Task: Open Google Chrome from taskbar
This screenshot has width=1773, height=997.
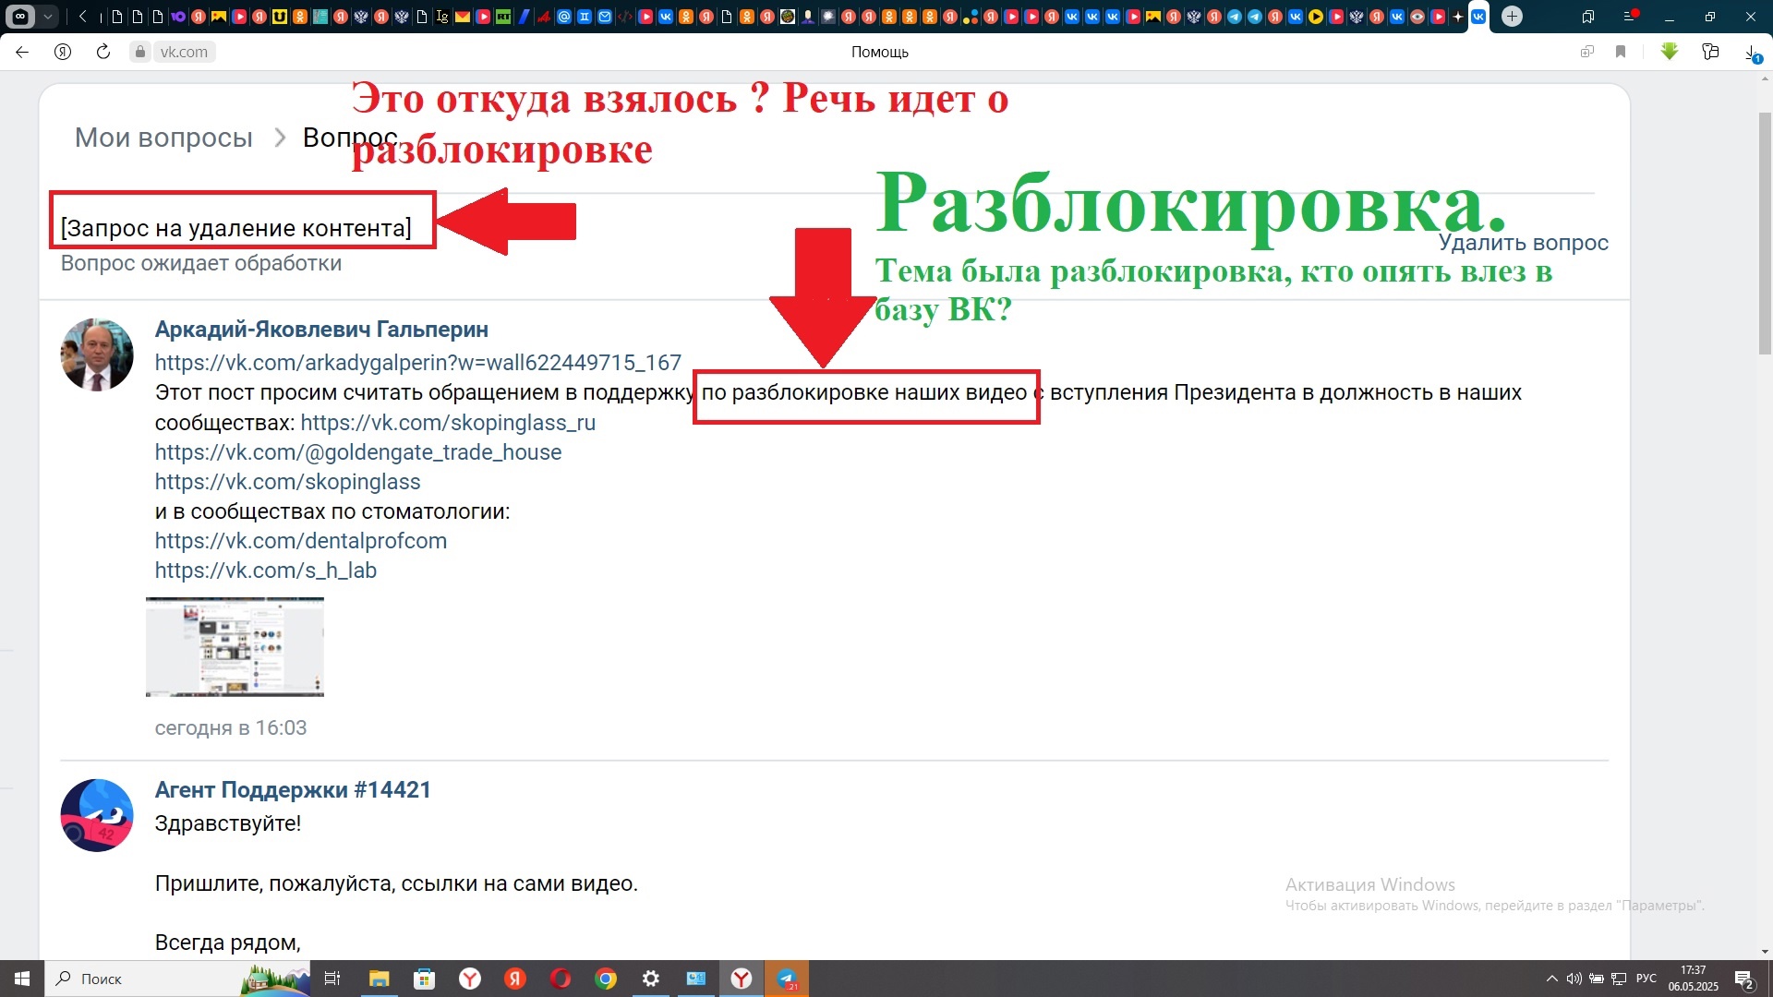Action: (x=606, y=979)
